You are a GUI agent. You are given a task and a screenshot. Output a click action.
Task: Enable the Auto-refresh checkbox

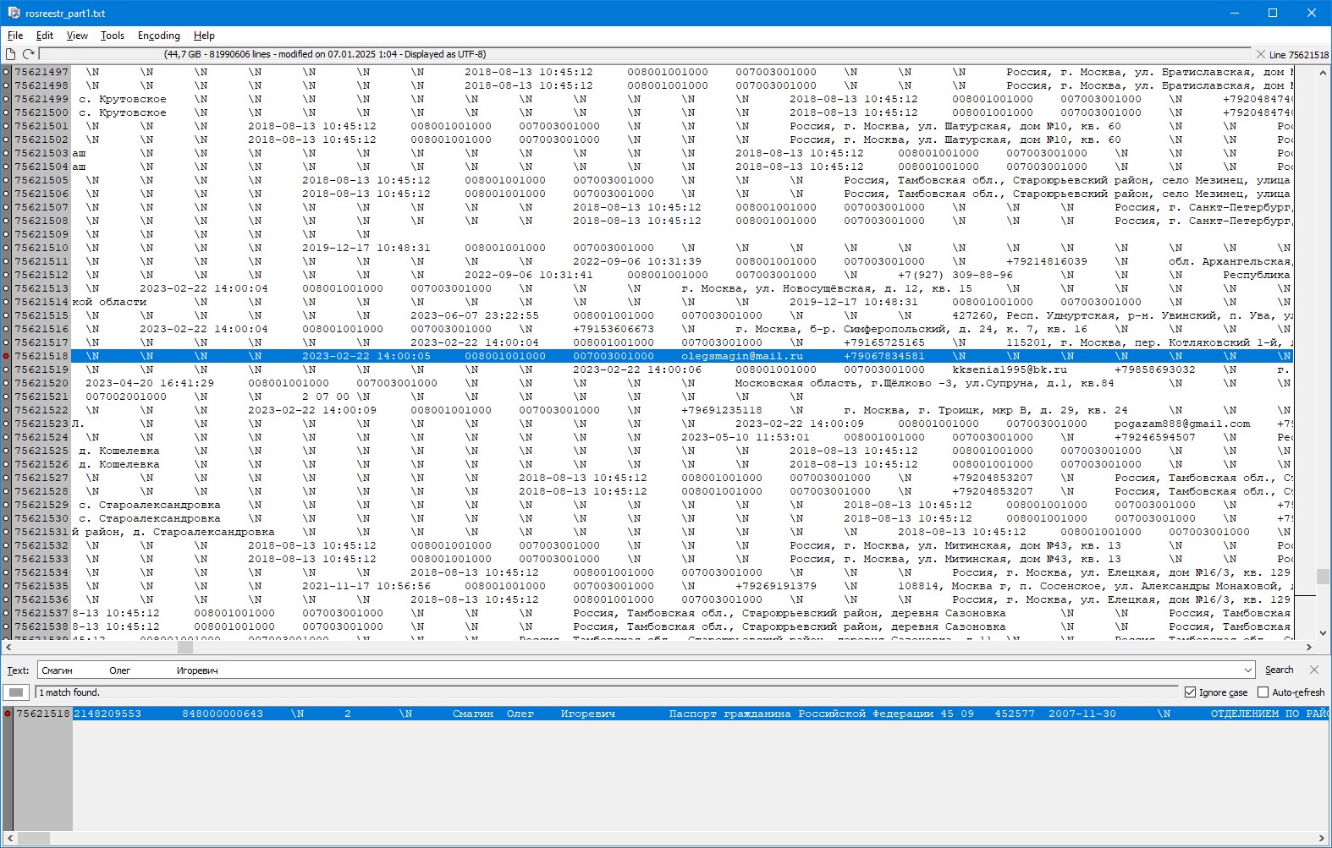click(x=1263, y=692)
